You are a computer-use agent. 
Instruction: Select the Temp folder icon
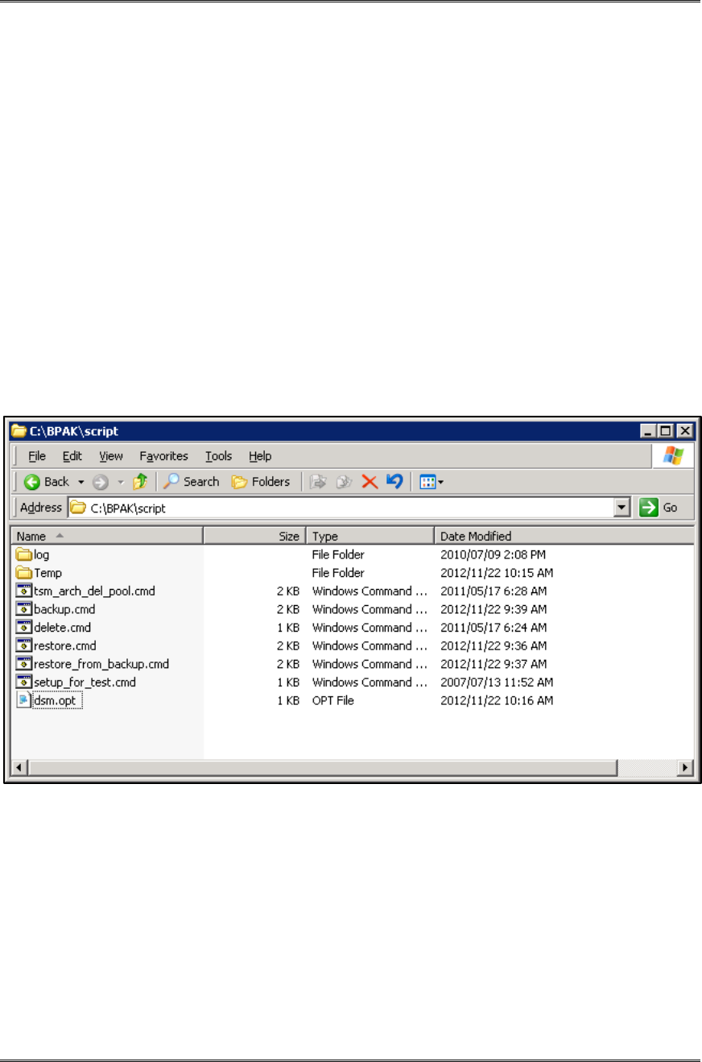pyautogui.click(x=23, y=573)
